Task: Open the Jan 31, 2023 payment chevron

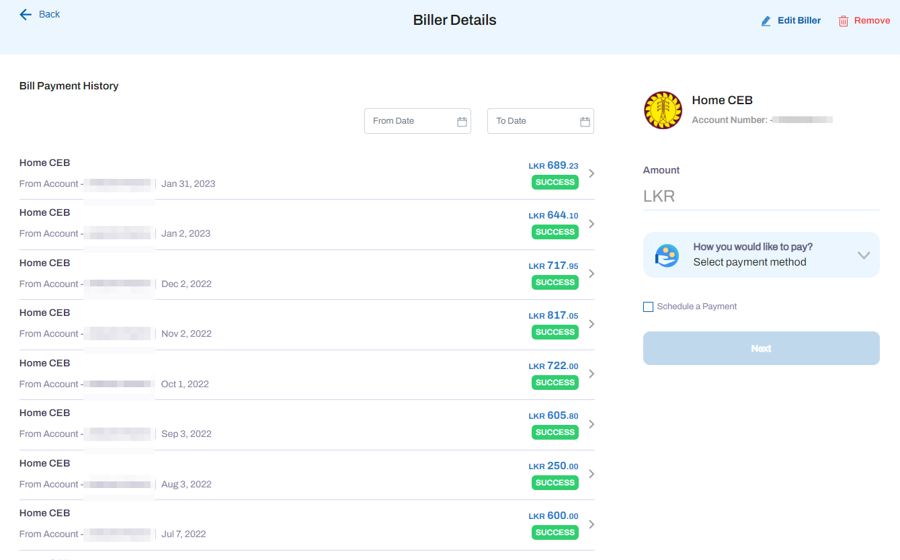Action: point(591,173)
